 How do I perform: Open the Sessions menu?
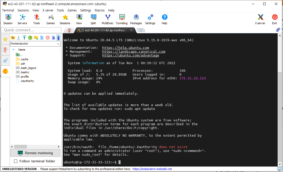pos(23,10)
